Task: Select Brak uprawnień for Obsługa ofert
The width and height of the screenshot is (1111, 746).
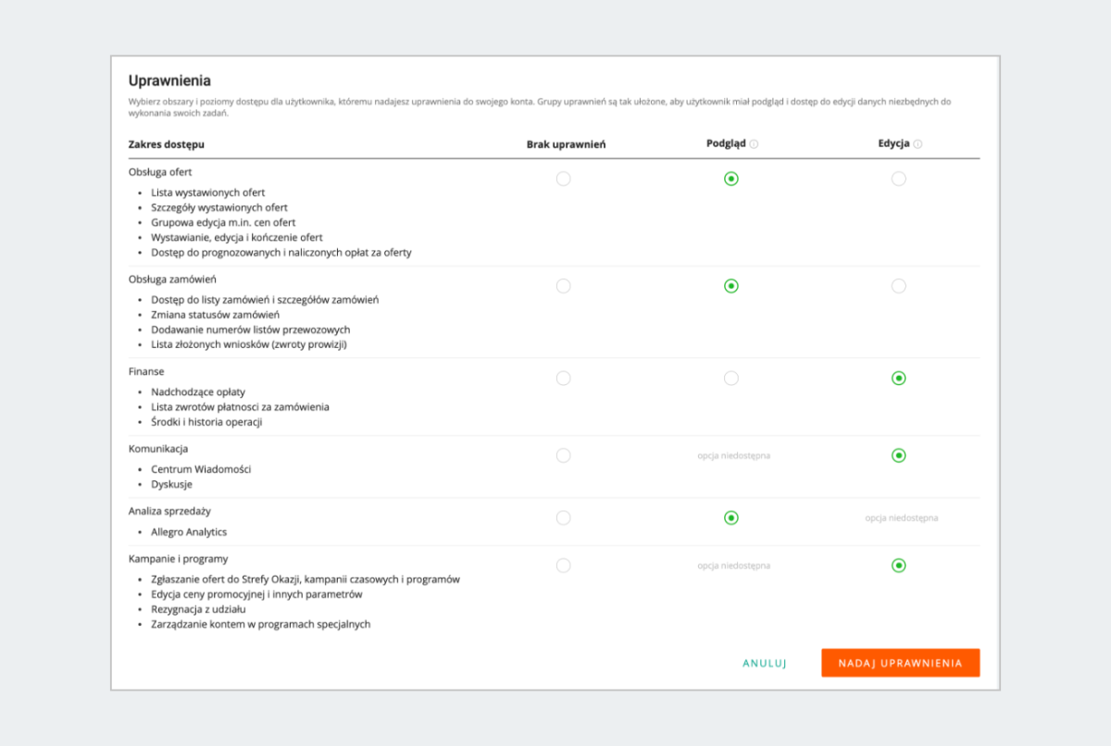Action: click(563, 179)
